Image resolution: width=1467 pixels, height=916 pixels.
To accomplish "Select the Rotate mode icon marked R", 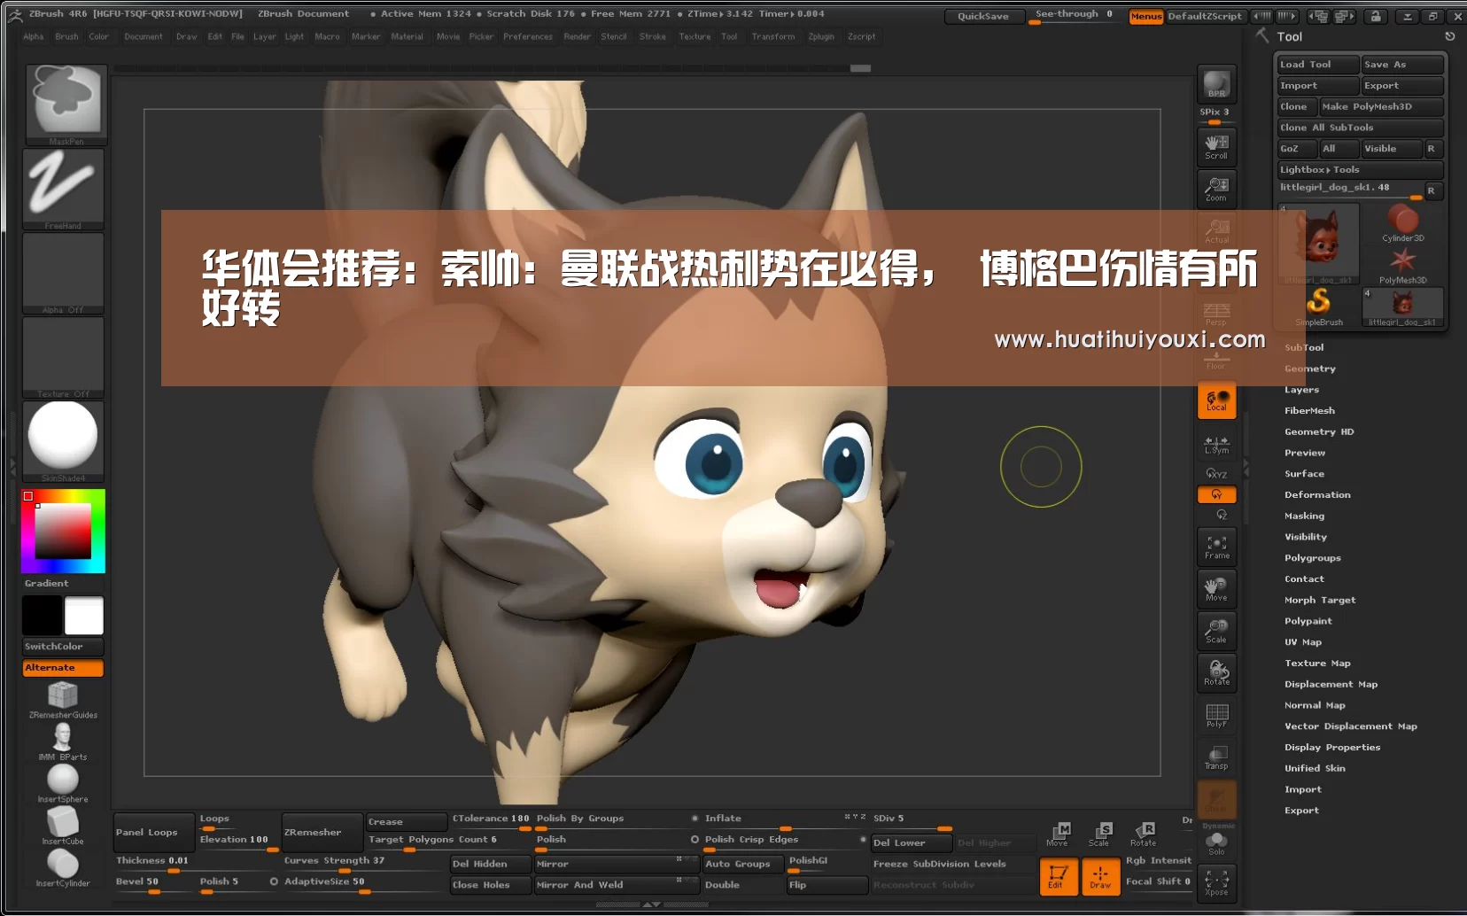I will pos(1143,834).
